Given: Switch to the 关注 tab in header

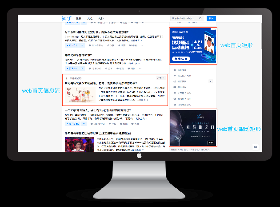Looking at the screenshot, I should click(90, 18).
